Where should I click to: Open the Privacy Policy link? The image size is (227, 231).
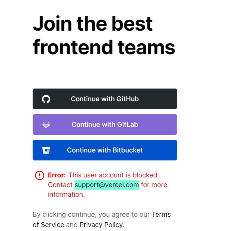[x=101, y=225]
